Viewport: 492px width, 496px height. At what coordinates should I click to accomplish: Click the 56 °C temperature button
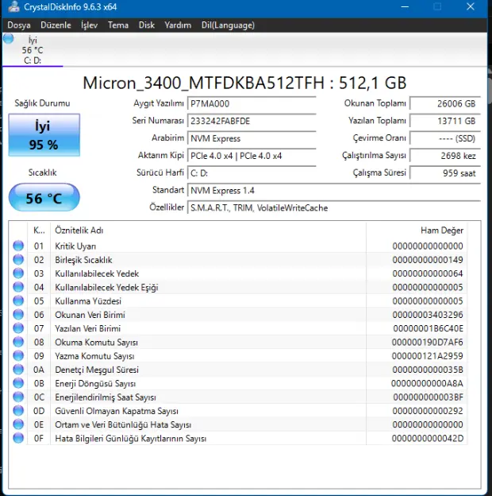click(x=44, y=197)
